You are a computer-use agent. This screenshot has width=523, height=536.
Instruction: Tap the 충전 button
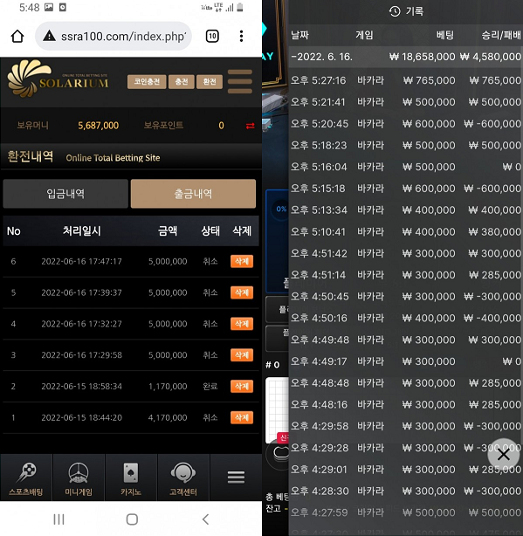pyautogui.click(x=182, y=82)
